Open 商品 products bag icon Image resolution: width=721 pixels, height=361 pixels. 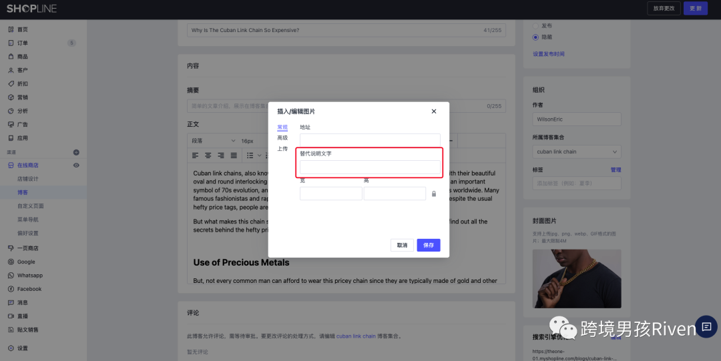coord(11,57)
